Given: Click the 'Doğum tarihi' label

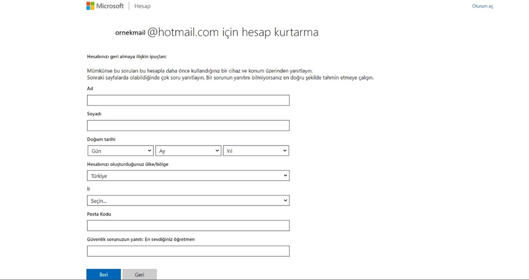Looking at the screenshot, I should tap(101, 139).
